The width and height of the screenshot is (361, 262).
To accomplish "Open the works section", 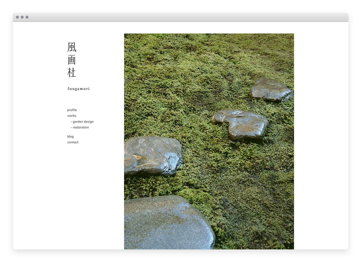I will [x=72, y=116].
